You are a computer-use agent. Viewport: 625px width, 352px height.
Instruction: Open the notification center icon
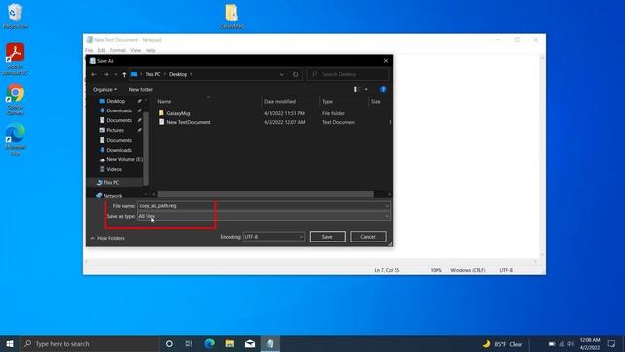pos(612,343)
